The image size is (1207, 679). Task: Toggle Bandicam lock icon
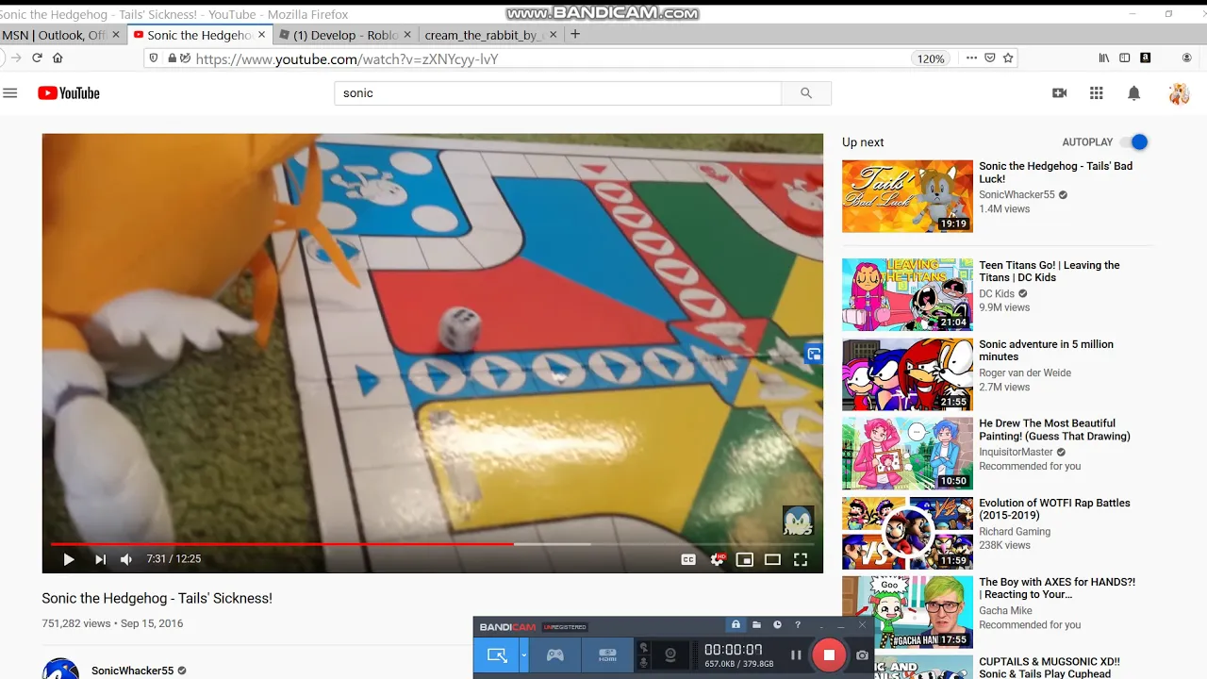[x=736, y=625]
